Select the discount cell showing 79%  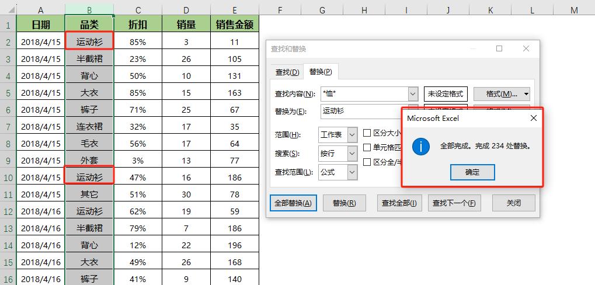[x=138, y=228]
